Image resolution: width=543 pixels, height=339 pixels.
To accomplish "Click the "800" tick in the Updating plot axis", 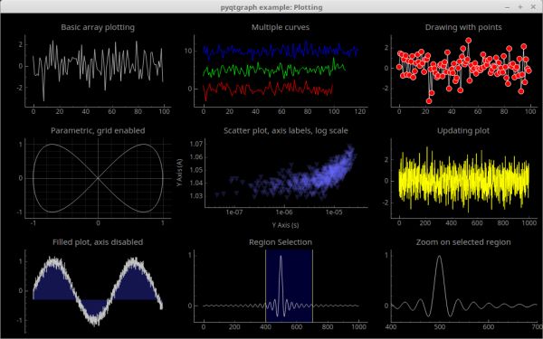I will tap(503, 223).
